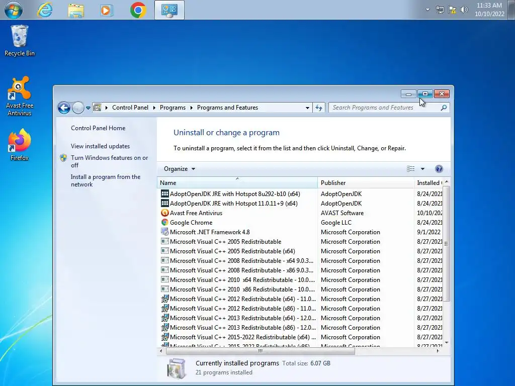Select Microsoft Visual C++ 2005 Redistributable (x64)

click(x=232, y=251)
